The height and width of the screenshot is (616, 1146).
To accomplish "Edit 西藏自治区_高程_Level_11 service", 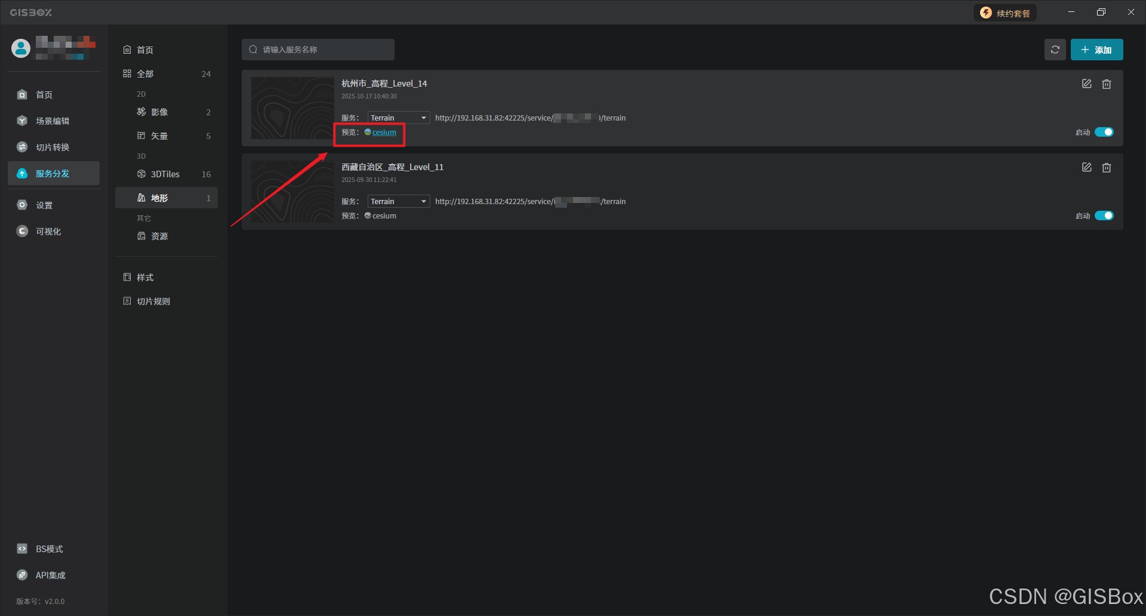I will (x=1087, y=168).
